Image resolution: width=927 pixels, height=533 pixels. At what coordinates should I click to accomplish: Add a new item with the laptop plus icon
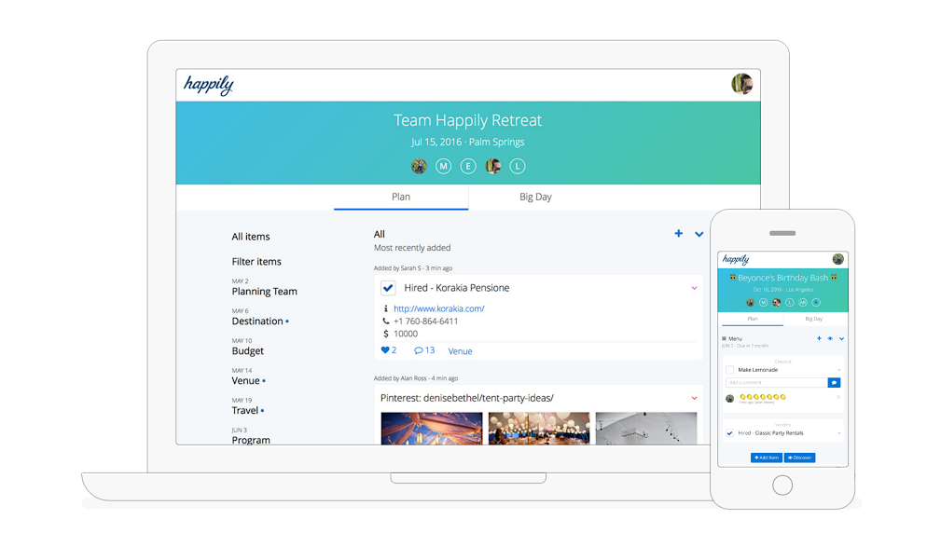coord(679,233)
